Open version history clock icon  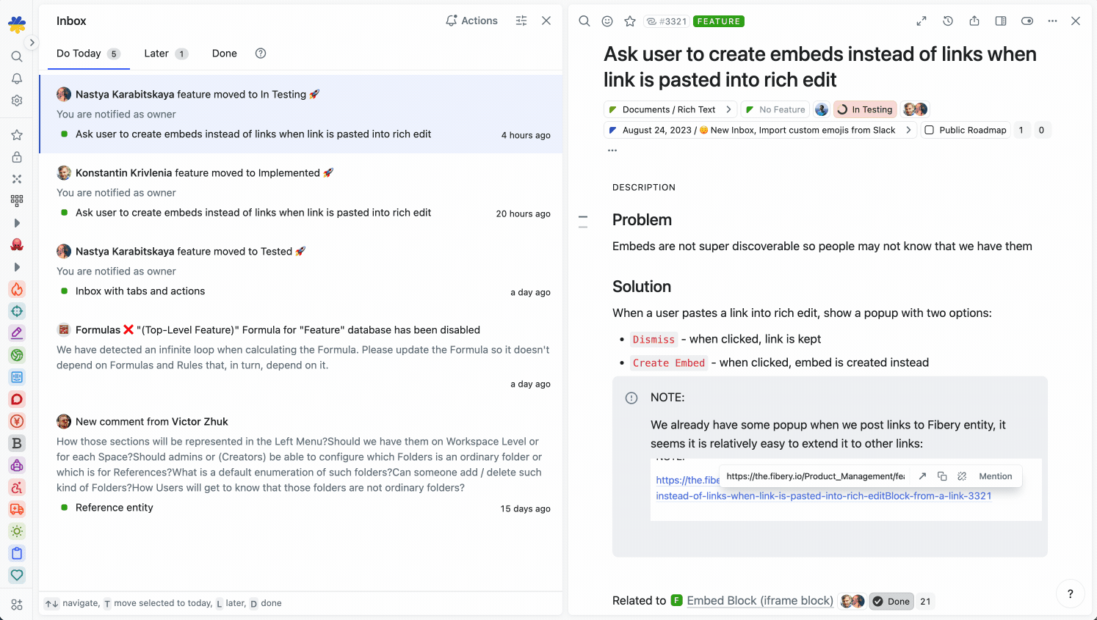[948, 21]
